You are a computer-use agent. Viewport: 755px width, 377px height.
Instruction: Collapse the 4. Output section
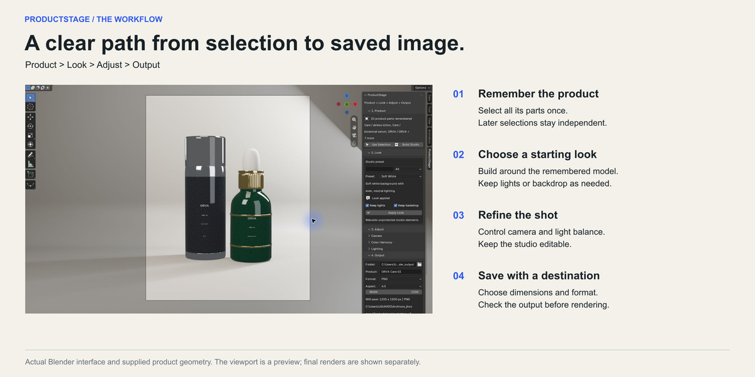click(x=394, y=255)
